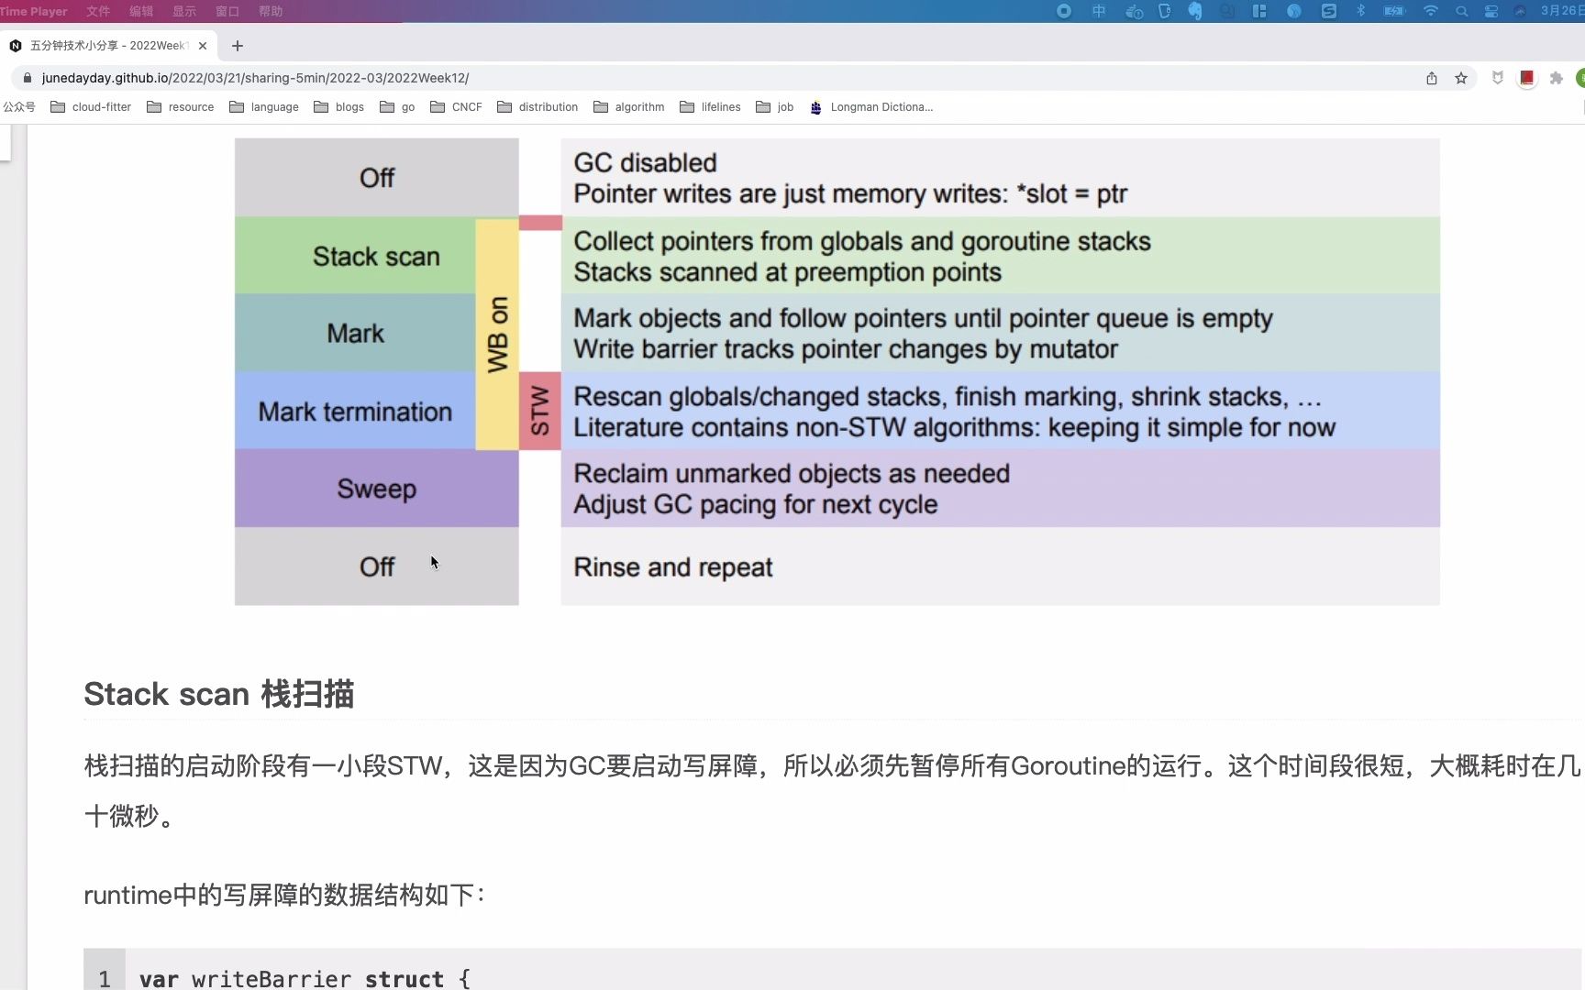Click the Longman Dictionary bookmark icon
The image size is (1585, 990).
pos(815,107)
